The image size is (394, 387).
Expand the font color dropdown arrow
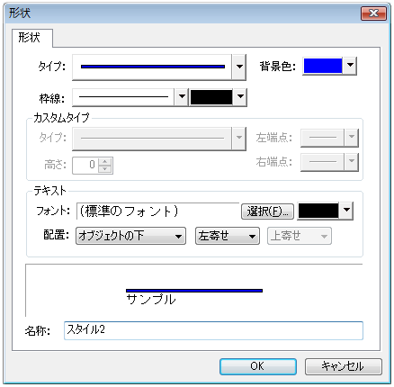click(x=346, y=211)
